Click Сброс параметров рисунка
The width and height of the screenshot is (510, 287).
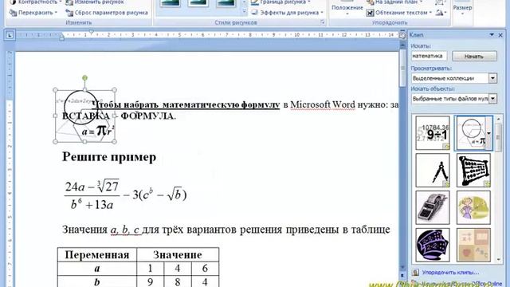(x=107, y=13)
